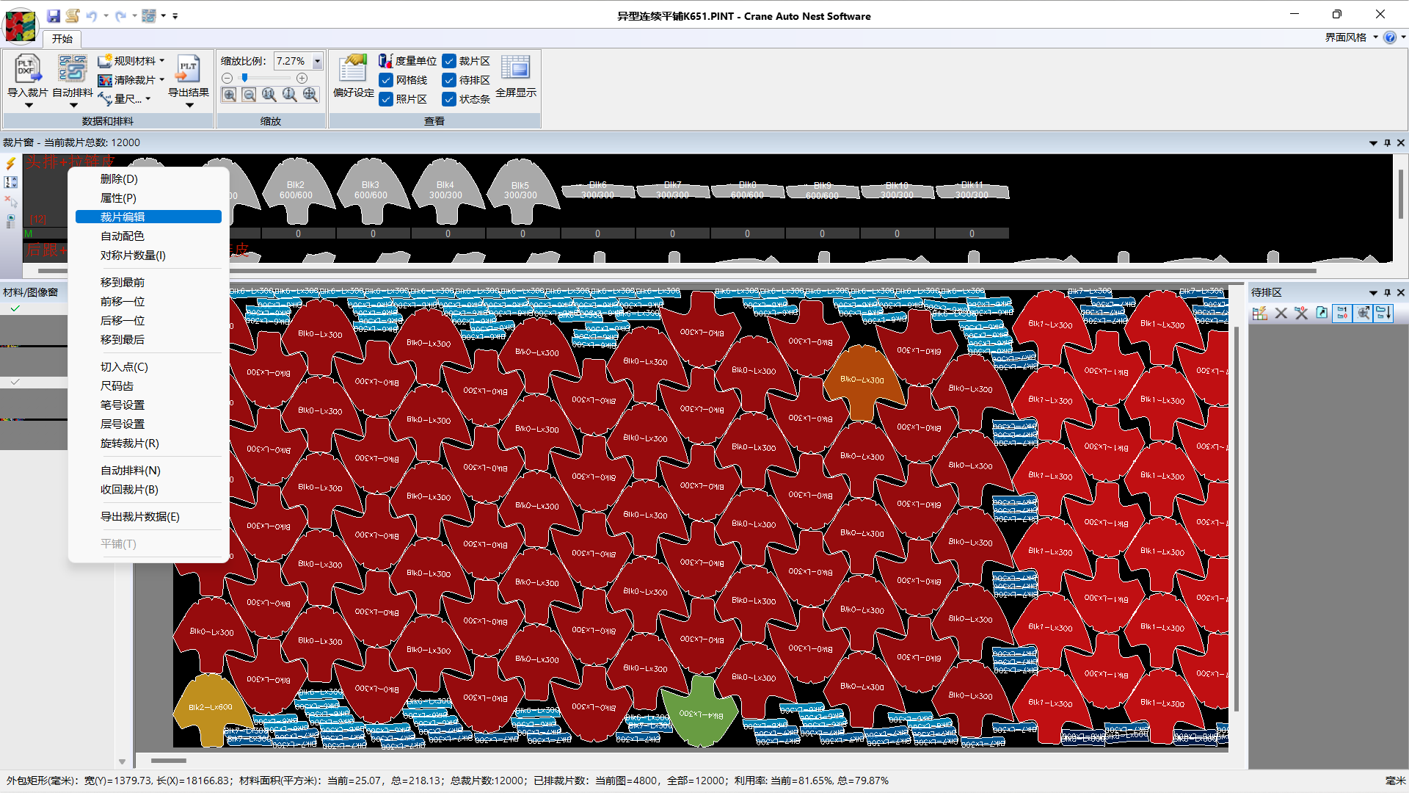Viewport: 1409px width, 793px height.
Task: Uncheck the 网格线 checkbox
Action: pos(386,80)
